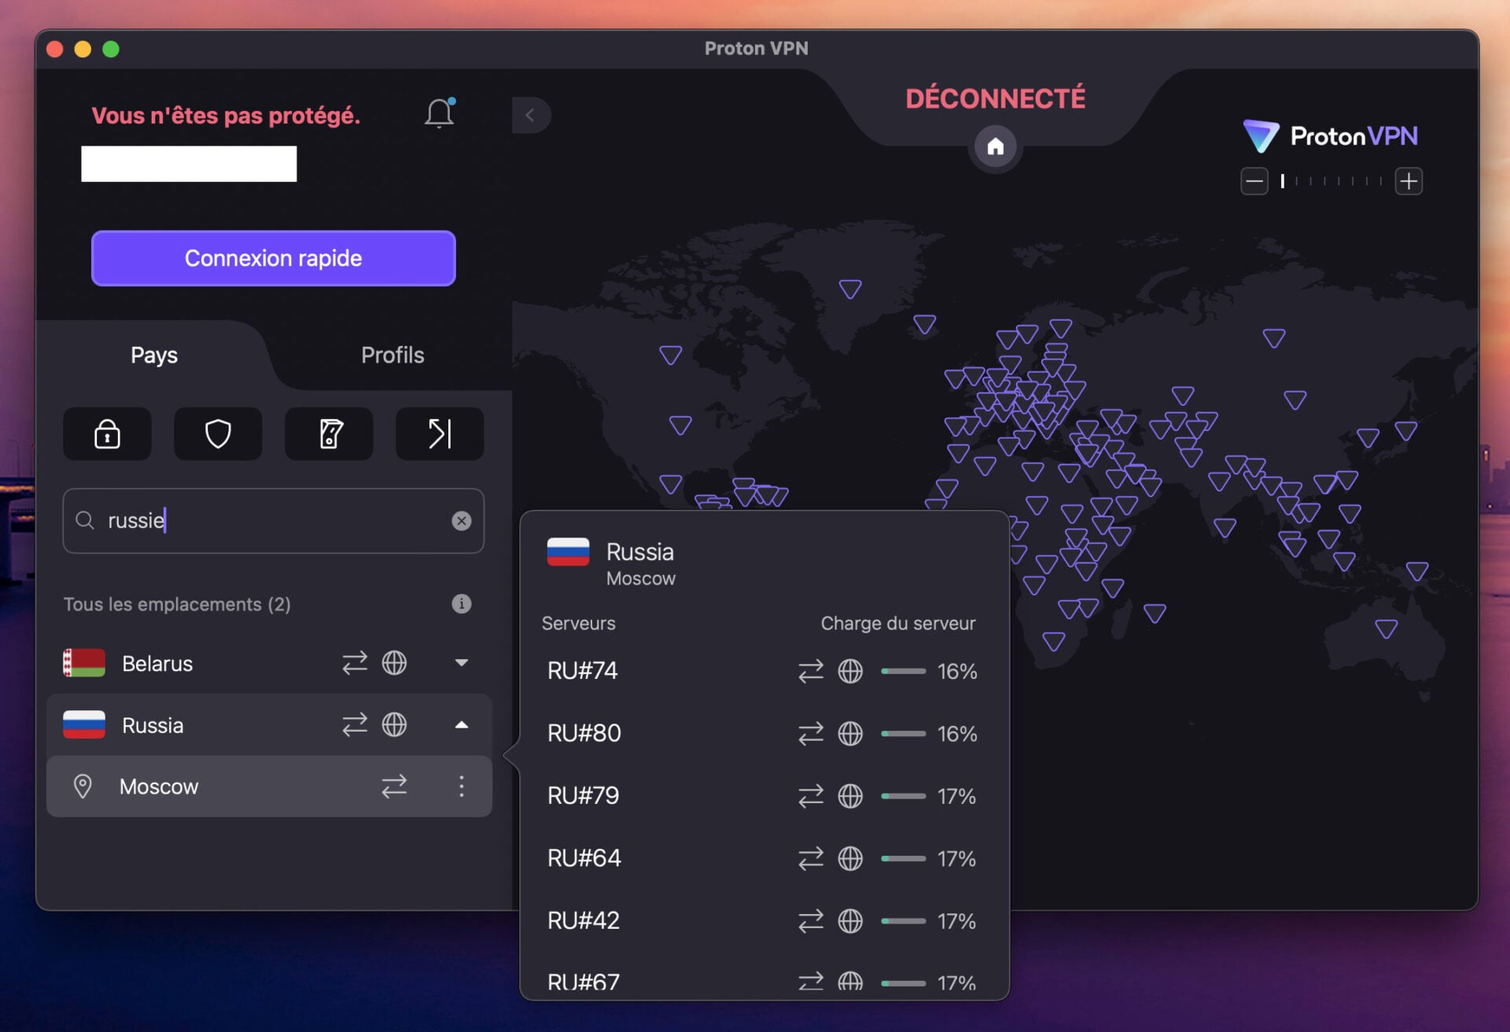Click globe icon for RU#74
Image resolution: width=1510 pixels, height=1032 pixels.
[x=850, y=671]
